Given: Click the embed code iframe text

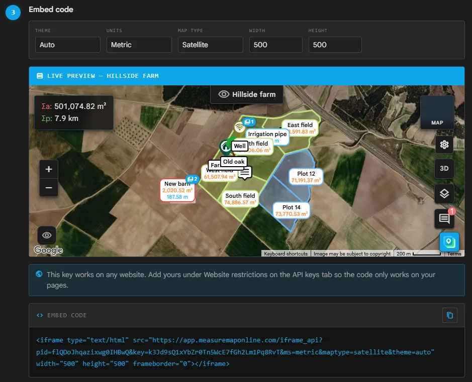Looking at the screenshot, I should point(235,352).
